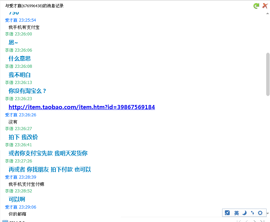
Task: Toggle the moon half-width mode icon
Action: coord(245,213)
